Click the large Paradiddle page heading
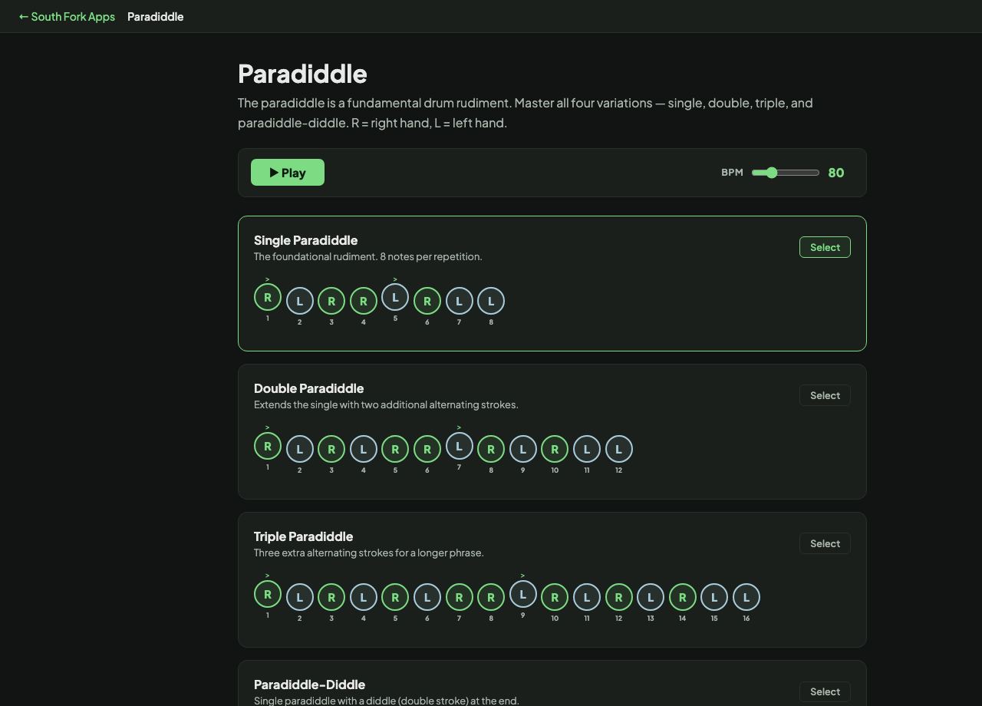Viewport: 982px width, 706px height. point(302,74)
